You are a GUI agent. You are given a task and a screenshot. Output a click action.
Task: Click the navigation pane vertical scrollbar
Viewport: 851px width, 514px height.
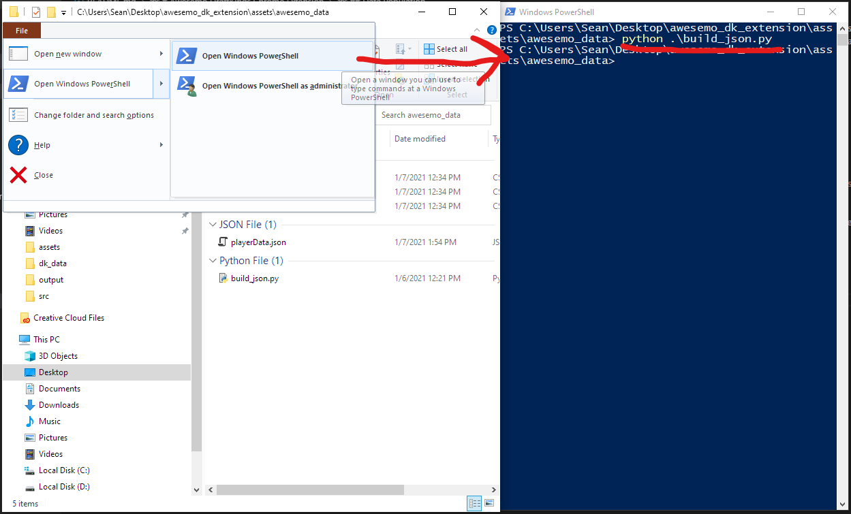coord(197,330)
